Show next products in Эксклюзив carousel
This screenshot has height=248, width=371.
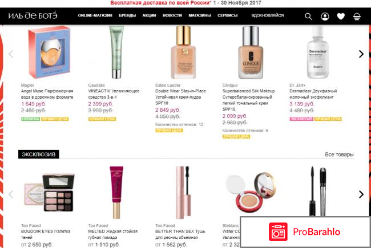(x=361, y=194)
